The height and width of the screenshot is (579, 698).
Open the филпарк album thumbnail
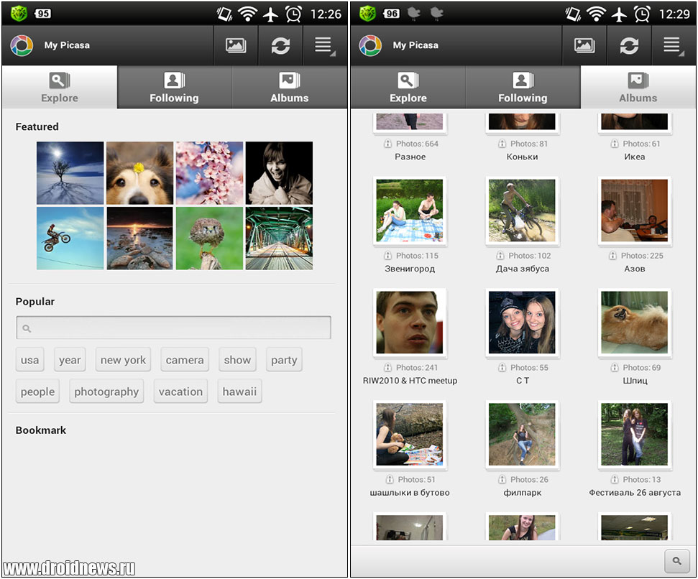point(522,435)
